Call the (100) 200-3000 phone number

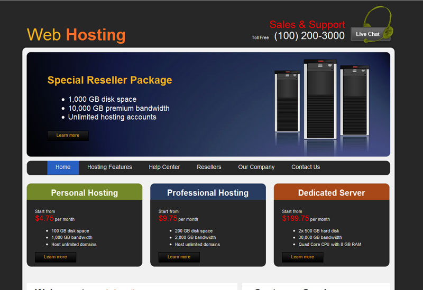tap(309, 36)
